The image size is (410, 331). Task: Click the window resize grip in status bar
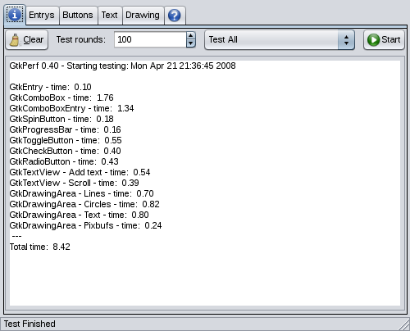point(403,324)
